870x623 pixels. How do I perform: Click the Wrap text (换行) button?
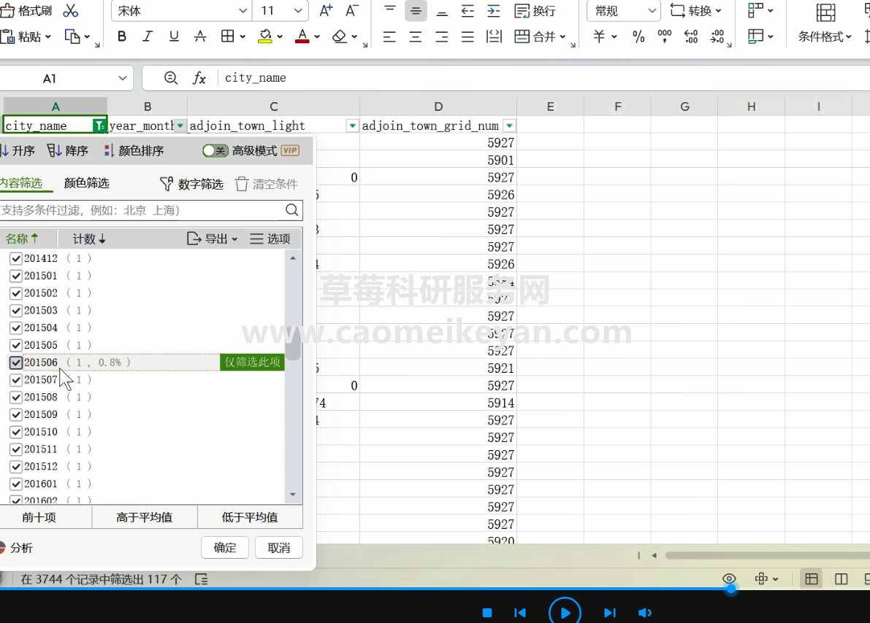(535, 10)
